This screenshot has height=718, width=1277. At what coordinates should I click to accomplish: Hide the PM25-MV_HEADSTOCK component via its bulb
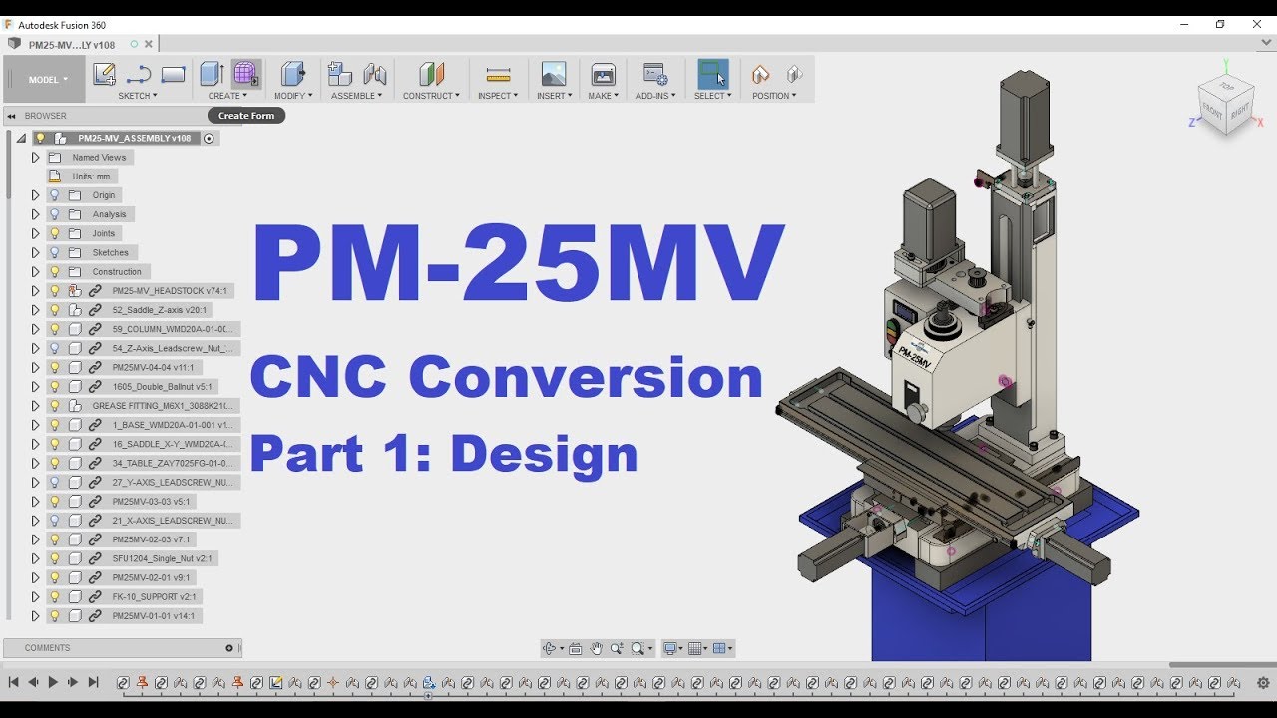tap(55, 291)
